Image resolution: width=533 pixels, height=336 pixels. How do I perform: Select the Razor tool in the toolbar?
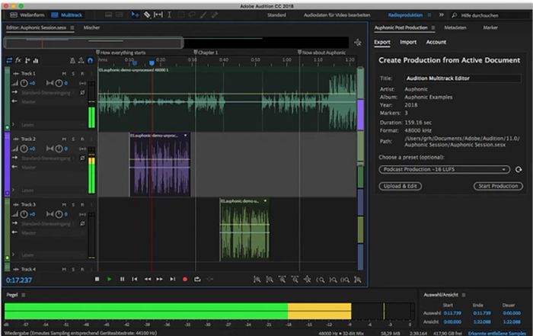pyautogui.click(x=147, y=14)
